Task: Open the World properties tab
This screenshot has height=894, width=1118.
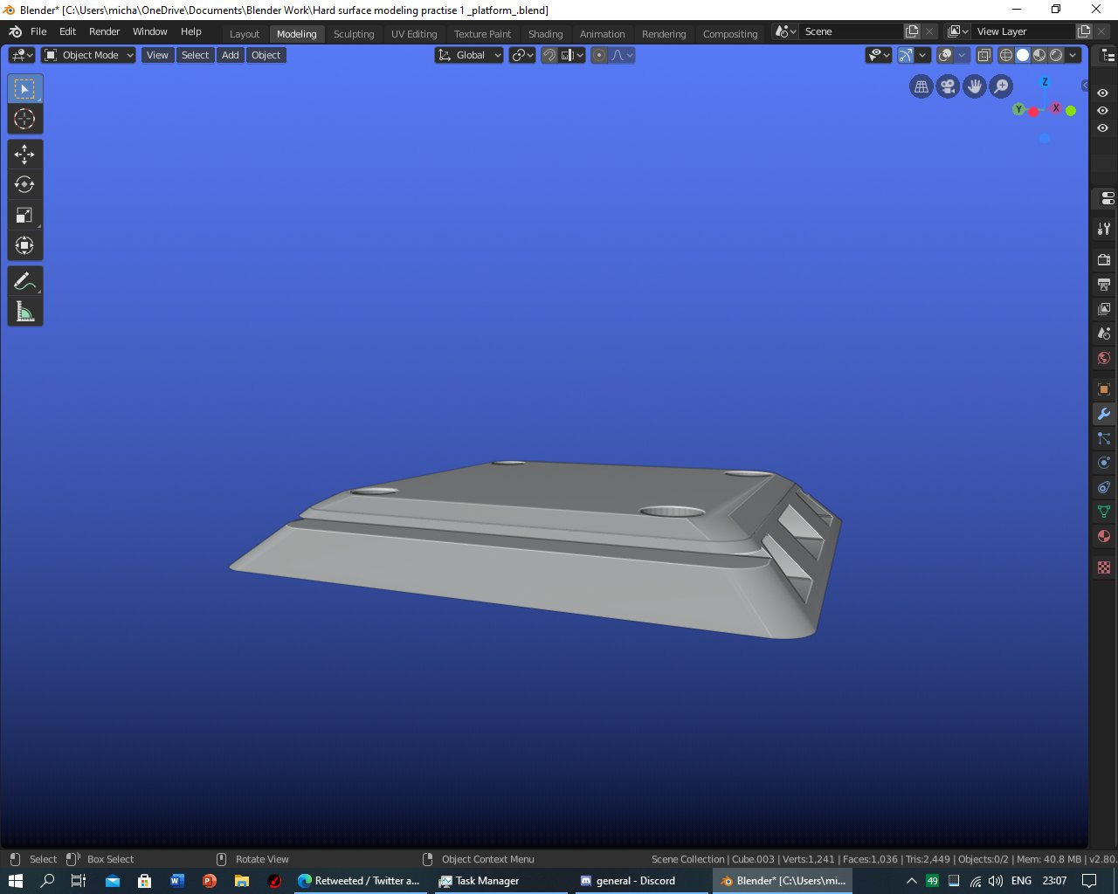Action: (x=1104, y=358)
